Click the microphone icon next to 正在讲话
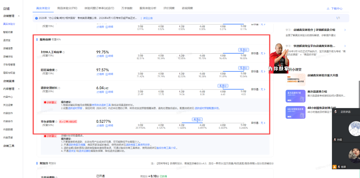This screenshot has width=360, height=178. pyautogui.click(x=335, y=111)
